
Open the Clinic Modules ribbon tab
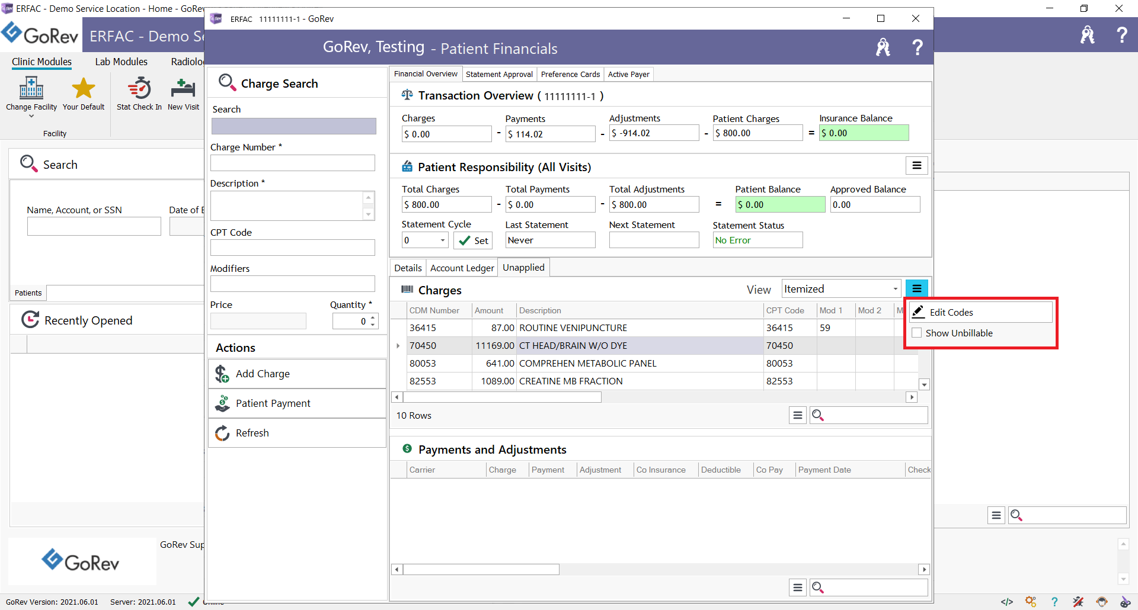coord(41,62)
